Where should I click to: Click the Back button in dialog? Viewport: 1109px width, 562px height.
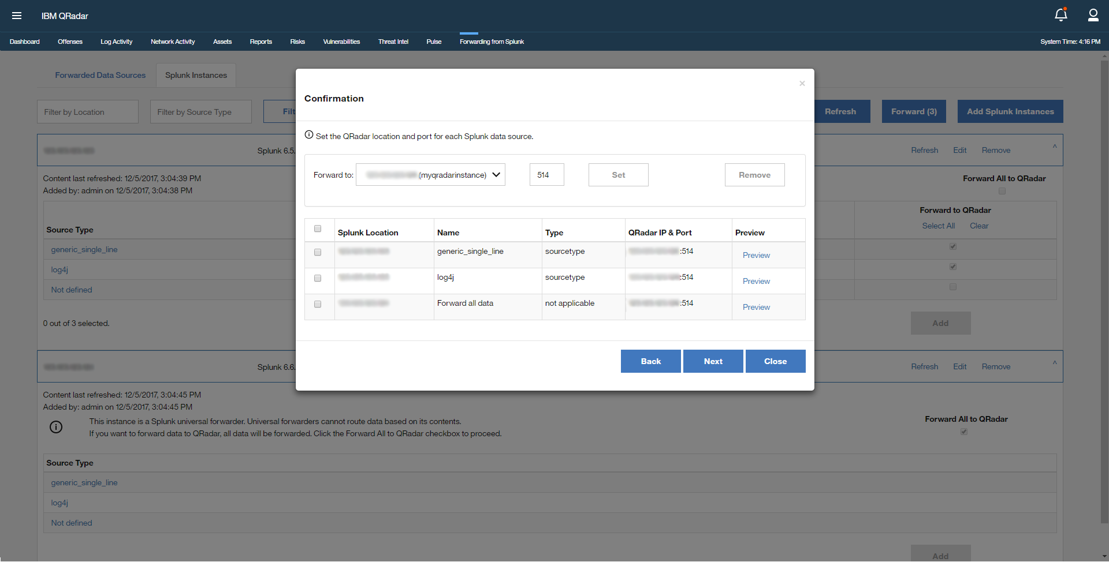point(651,361)
